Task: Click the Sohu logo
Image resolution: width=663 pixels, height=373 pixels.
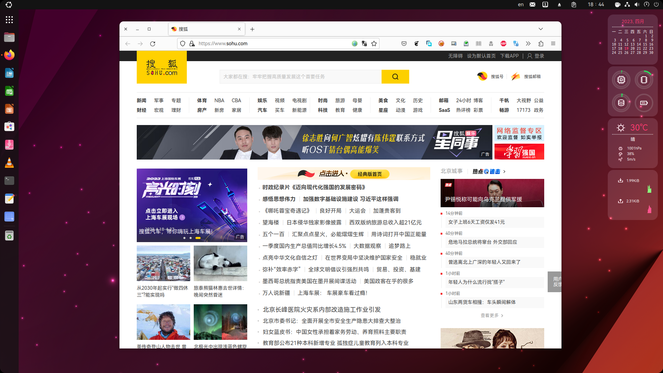Action: (162, 67)
